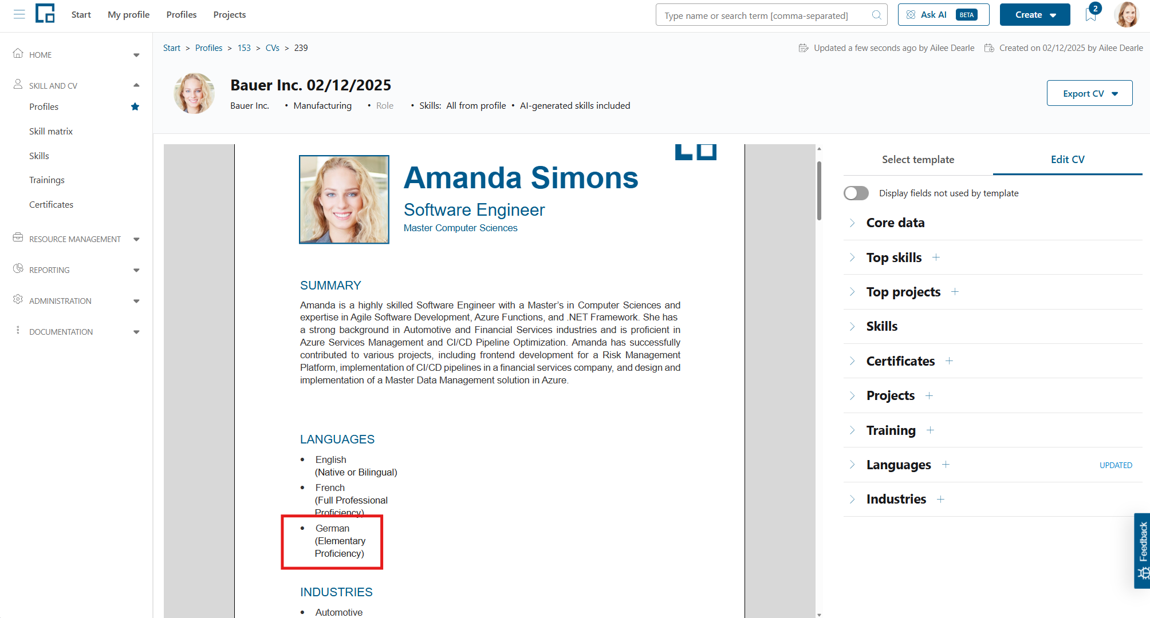Click the Home house icon in sidebar

pyautogui.click(x=18, y=54)
